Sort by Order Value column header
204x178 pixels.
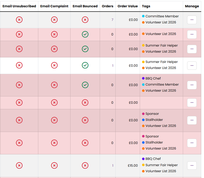click(127, 6)
